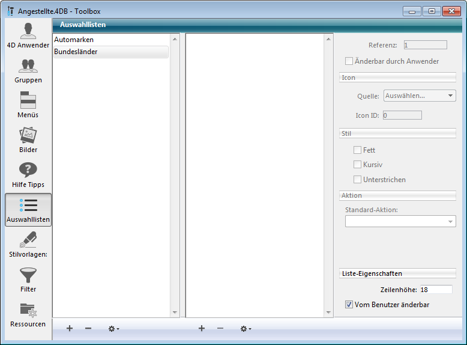Switch to the Gruppen section
Image resolution: width=467 pixels, height=345 pixels.
28,70
